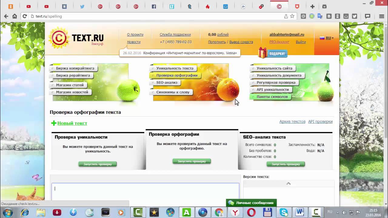Open the Архив текстов link
Image resolution: width=388 pixels, height=218 pixels.
pyautogui.click(x=293, y=121)
